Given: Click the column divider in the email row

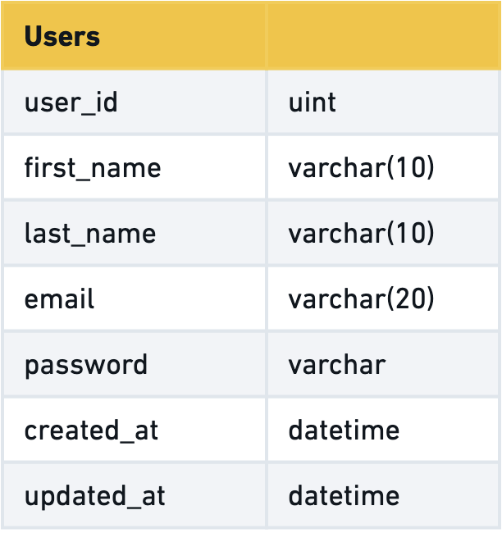Looking at the screenshot, I should (267, 299).
